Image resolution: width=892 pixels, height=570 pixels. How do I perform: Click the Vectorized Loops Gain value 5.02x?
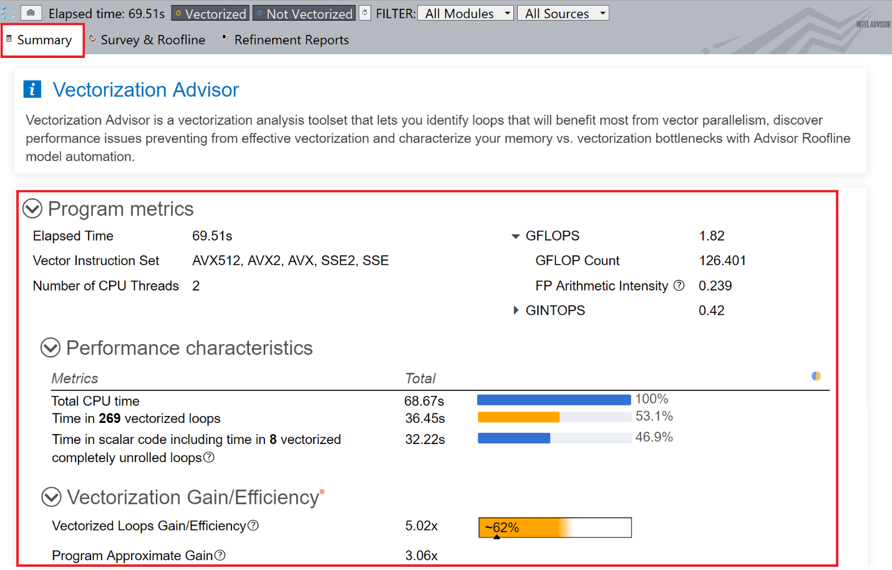pos(422,526)
